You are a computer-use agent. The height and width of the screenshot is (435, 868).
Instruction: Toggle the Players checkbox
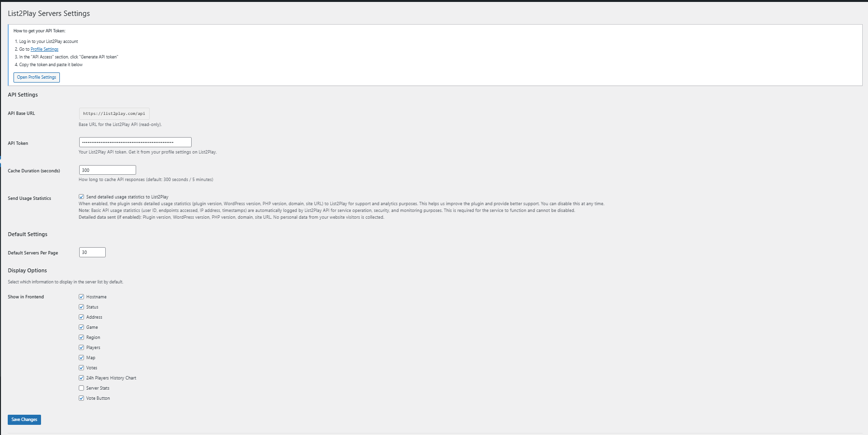click(82, 348)
